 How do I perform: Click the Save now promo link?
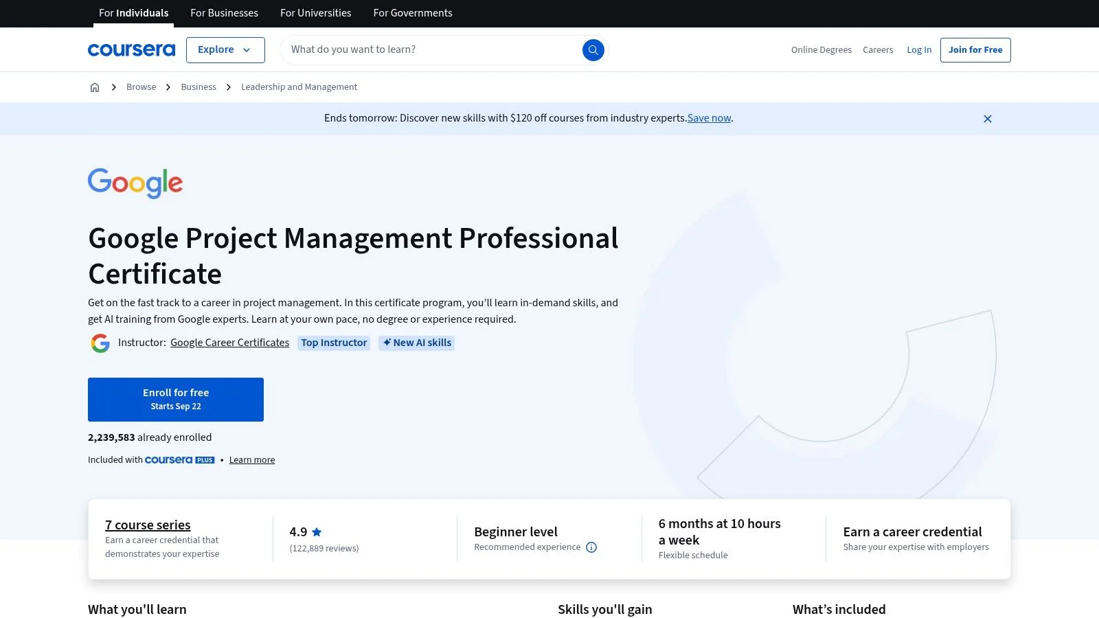(709, 118)
